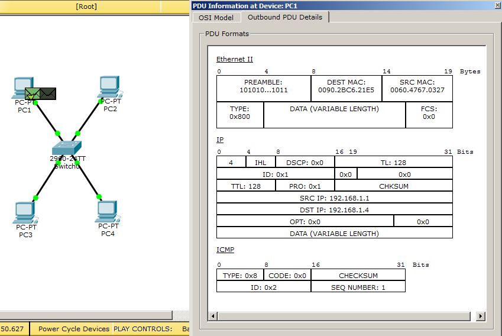The width and height of the screenshot is (502, 336).
Task: Select the Outbound PDU Details tab
Action: coord(285,17)
